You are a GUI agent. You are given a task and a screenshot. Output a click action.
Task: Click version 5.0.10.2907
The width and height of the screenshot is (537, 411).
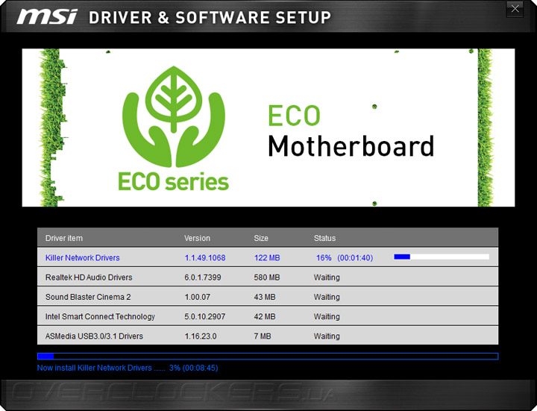click(x=205, y=316)
